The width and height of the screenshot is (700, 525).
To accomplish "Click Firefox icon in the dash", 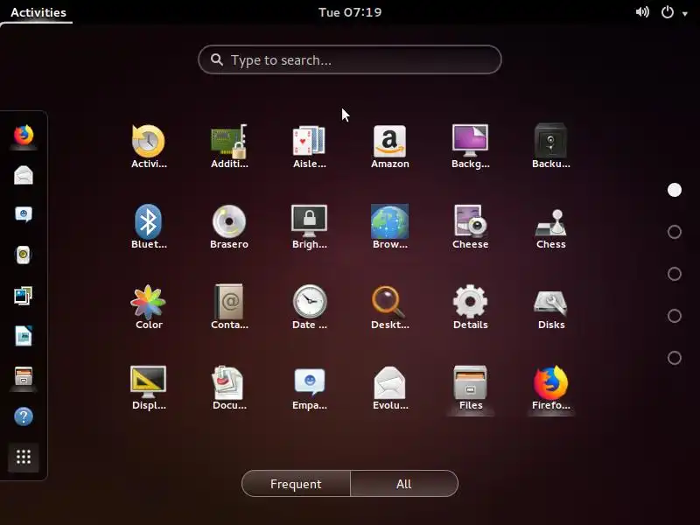I will (x=24, y=135).
